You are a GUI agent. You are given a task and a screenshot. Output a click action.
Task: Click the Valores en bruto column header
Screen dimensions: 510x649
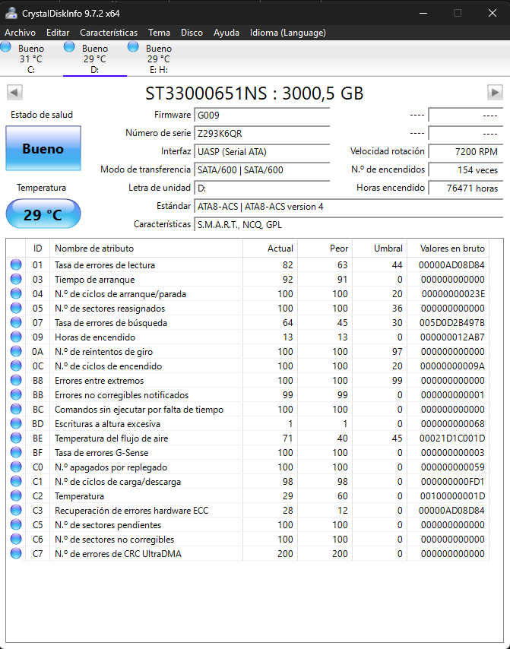(x=446, y=249)
